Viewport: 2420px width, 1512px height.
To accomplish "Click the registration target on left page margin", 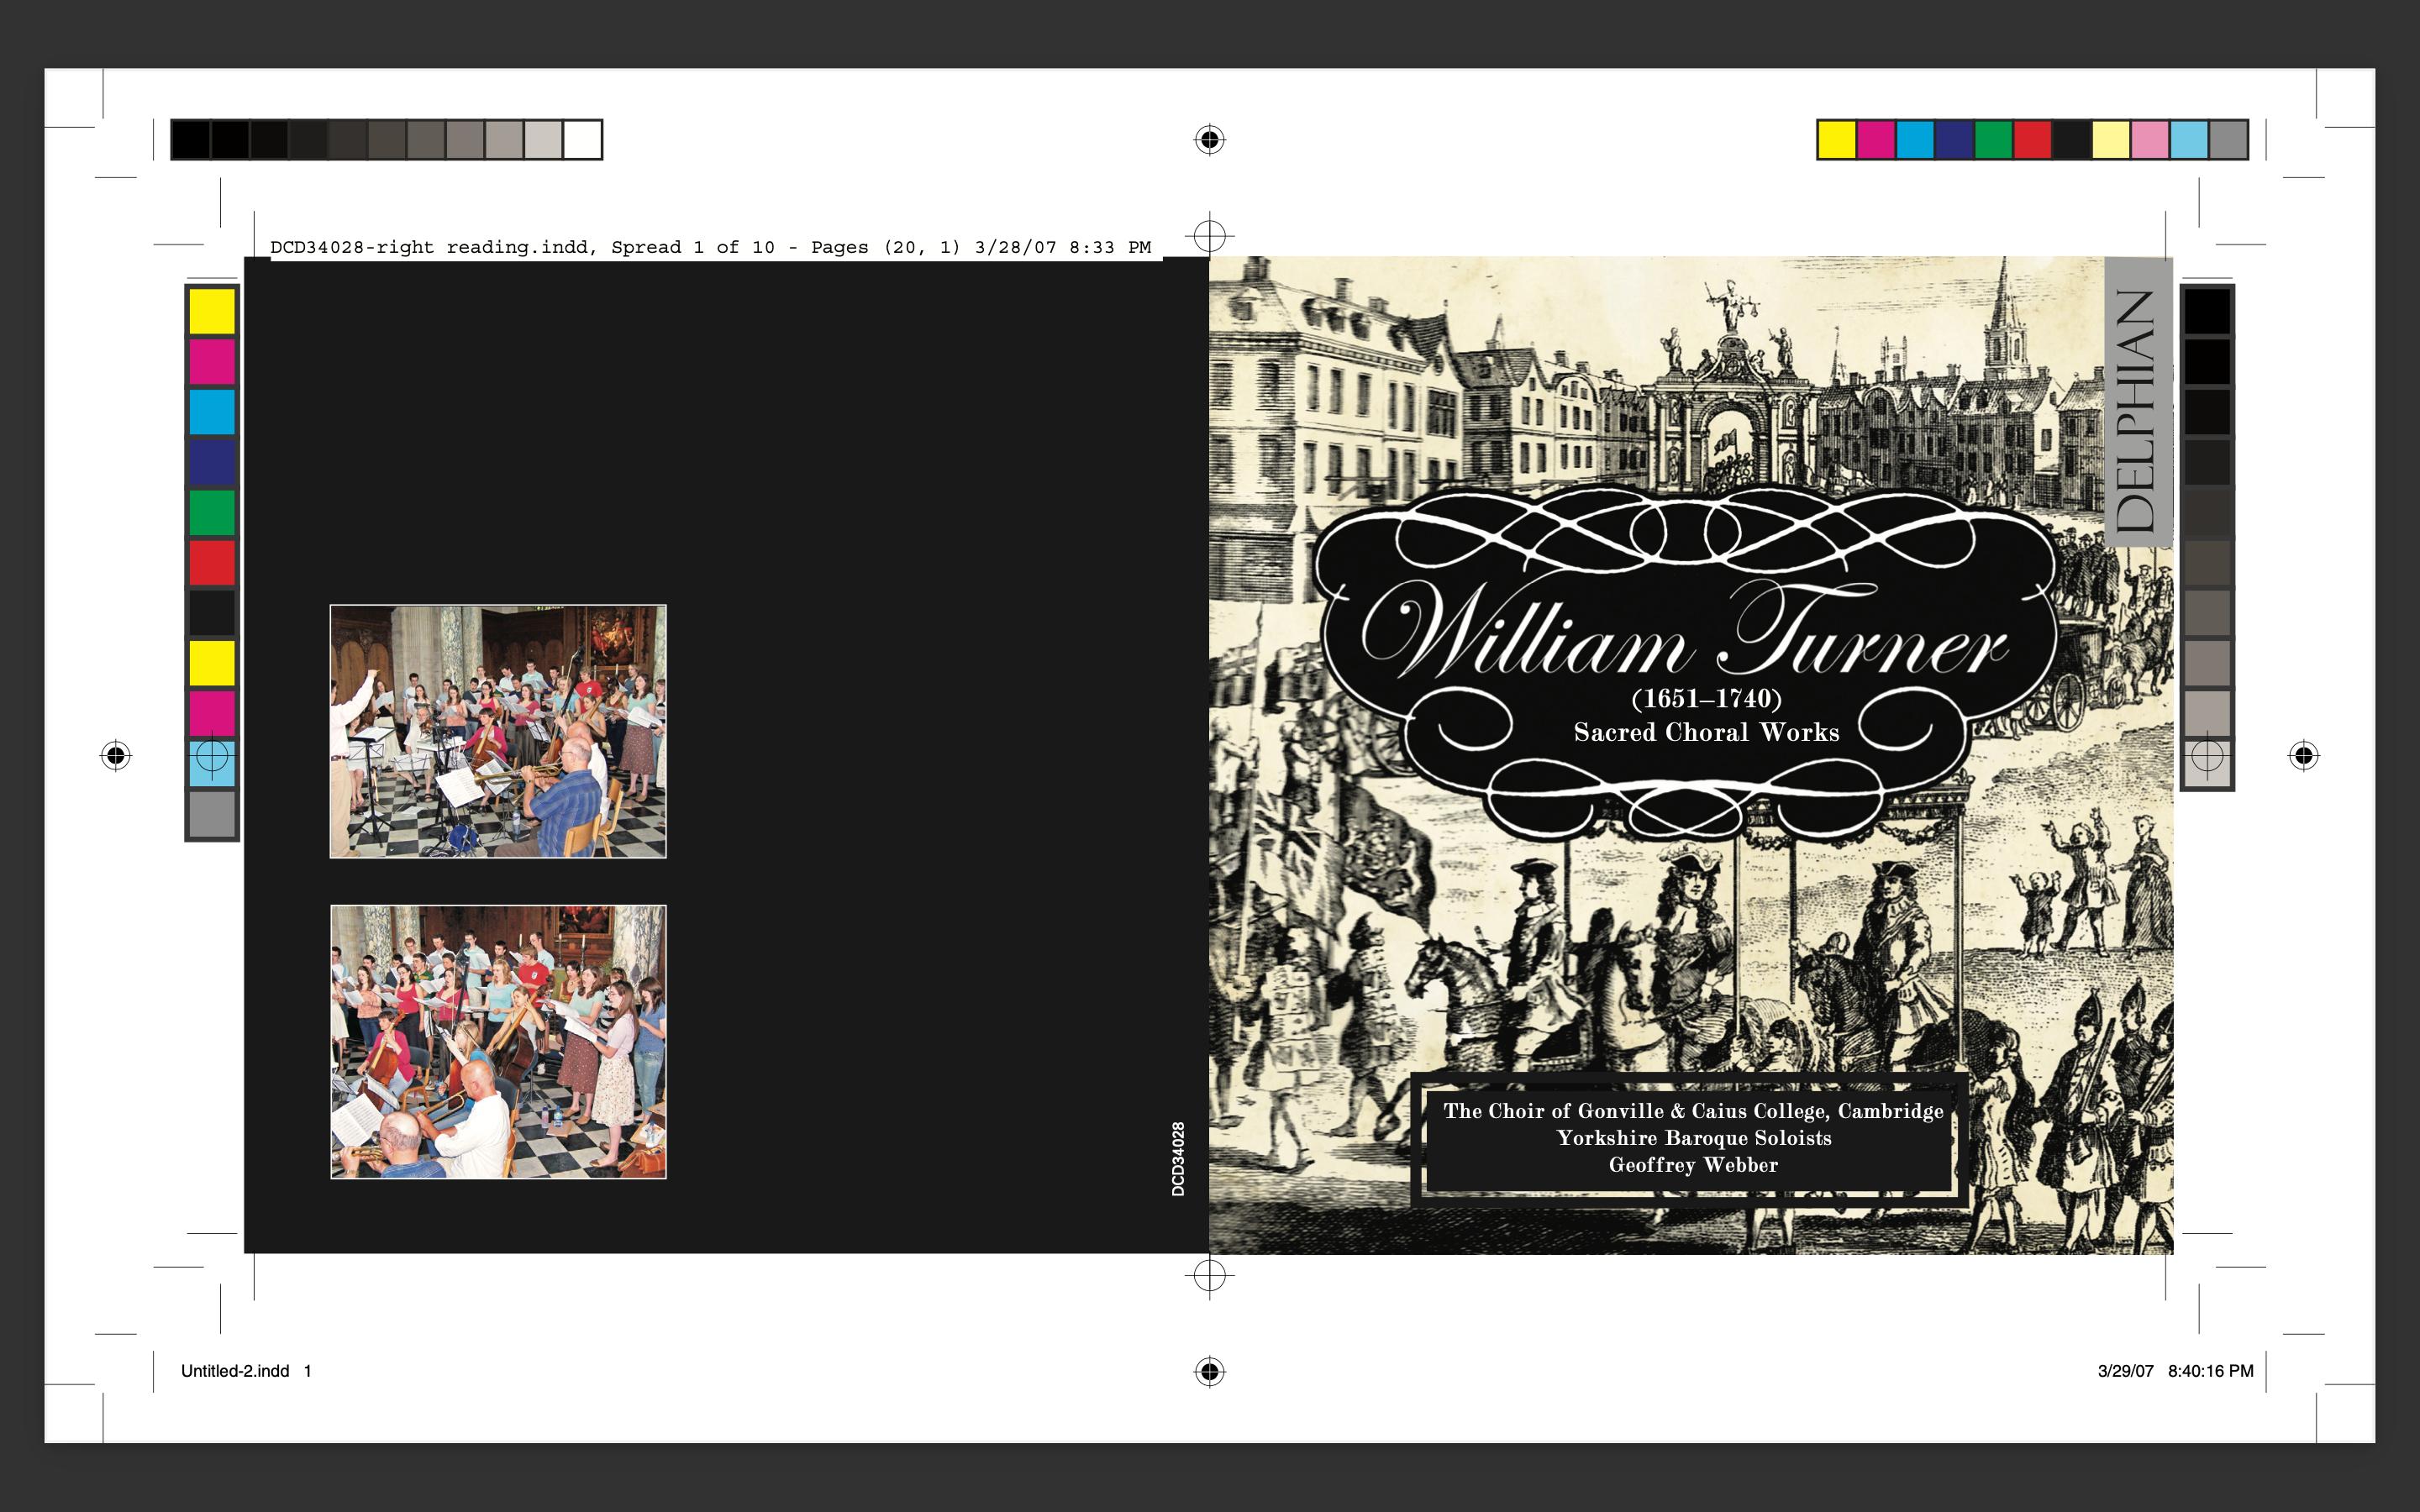I will pyautogui.click(x=116, y=755).
